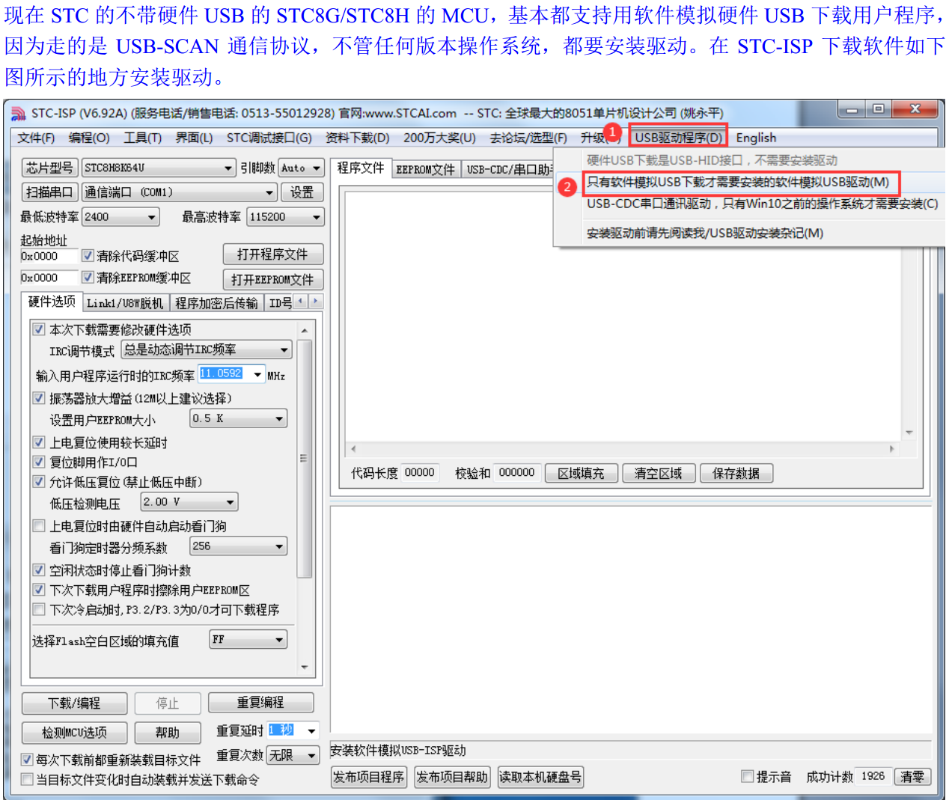The width and height of the screenshot is (949, 800).
Task: Click the 打开程序文件 button
Action: (x=273, y=254)
